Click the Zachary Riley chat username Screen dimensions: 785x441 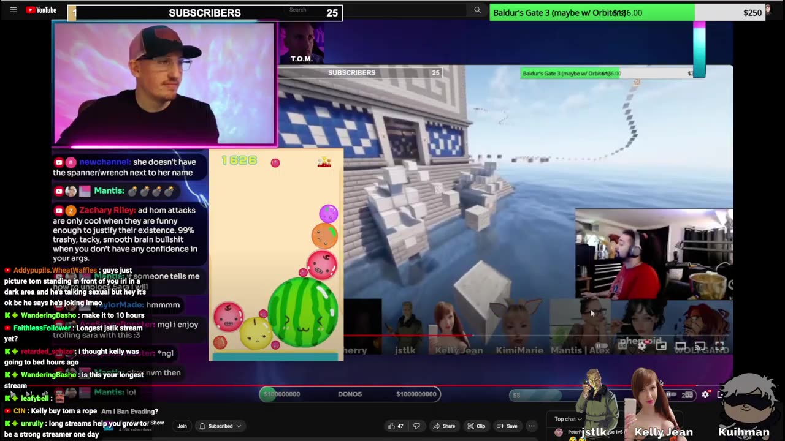tap(107, 210)
